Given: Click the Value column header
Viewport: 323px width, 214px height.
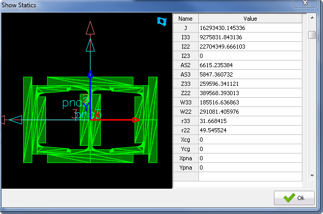Looking at the screenshot, I should click(x=250, y=18).
